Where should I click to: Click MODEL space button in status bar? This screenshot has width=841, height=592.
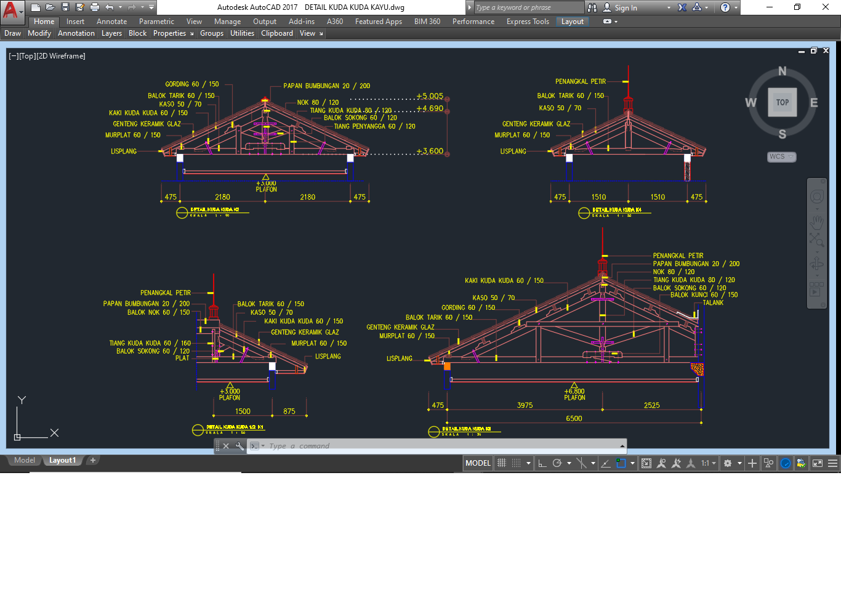[478, 463]
